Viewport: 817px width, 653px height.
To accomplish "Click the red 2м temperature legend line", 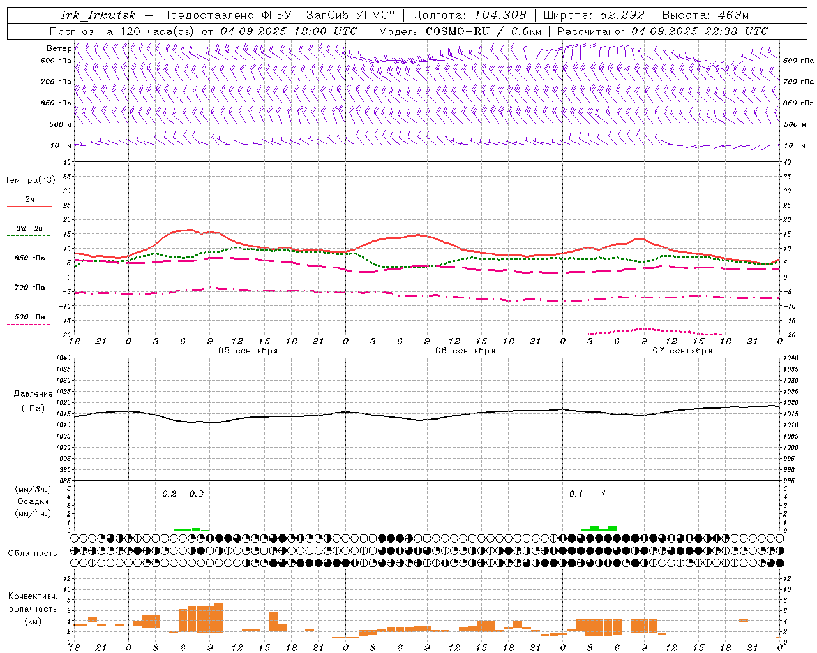I will tap(29, 206).
